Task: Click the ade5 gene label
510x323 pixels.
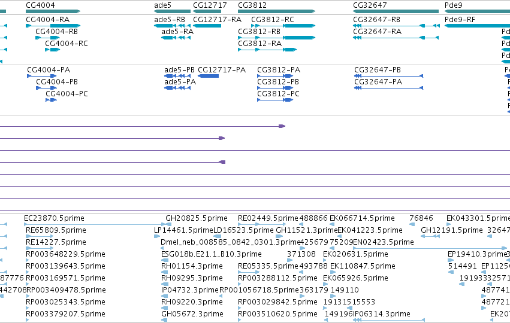Action: (x=162, y=5)
